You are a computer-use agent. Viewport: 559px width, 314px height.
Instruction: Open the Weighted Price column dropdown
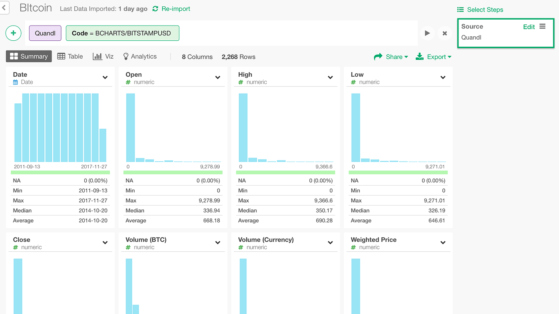tap(443, 242)
